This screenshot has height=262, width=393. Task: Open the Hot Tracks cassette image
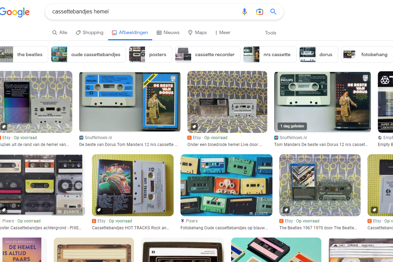(x=133, y=185)
